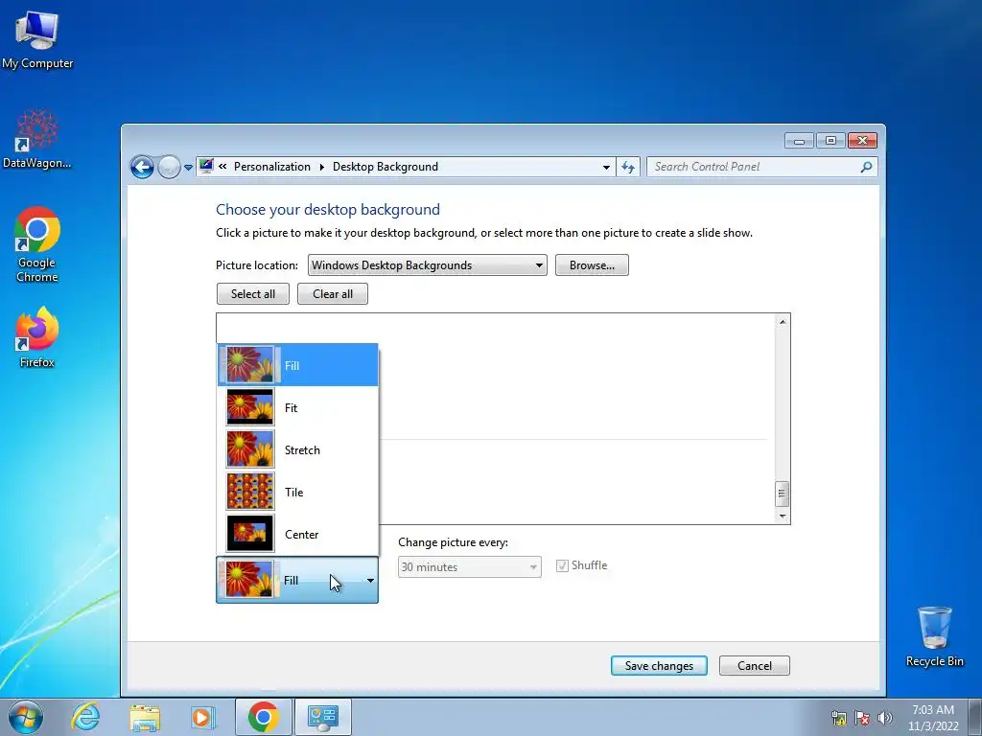Click the Browse... button
The height and width of the screenshot is (736, 982).
click(x=592, y=265)
